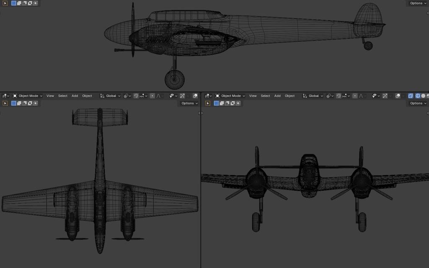Toggle overlays in the top-view viewport
Image resolution: width=429 pixels, height=268 pixels.
195,96
